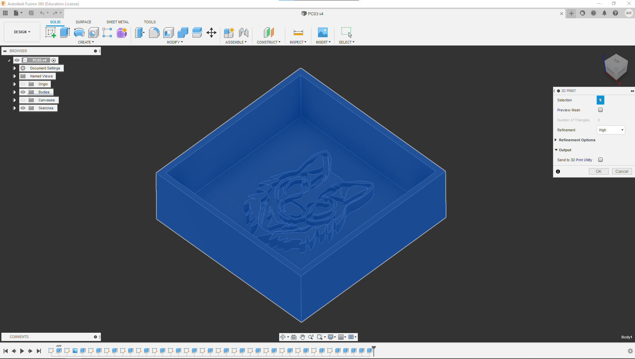This screenshot has width=635, height=359.
Task: Open the job status clock icon
Action: (x=594, y=13)
